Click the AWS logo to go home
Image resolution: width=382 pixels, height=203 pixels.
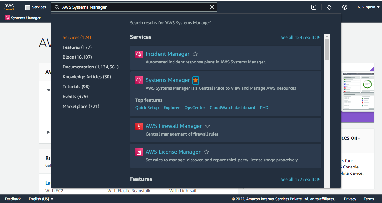pyautogui.click(x=9, y=6)
